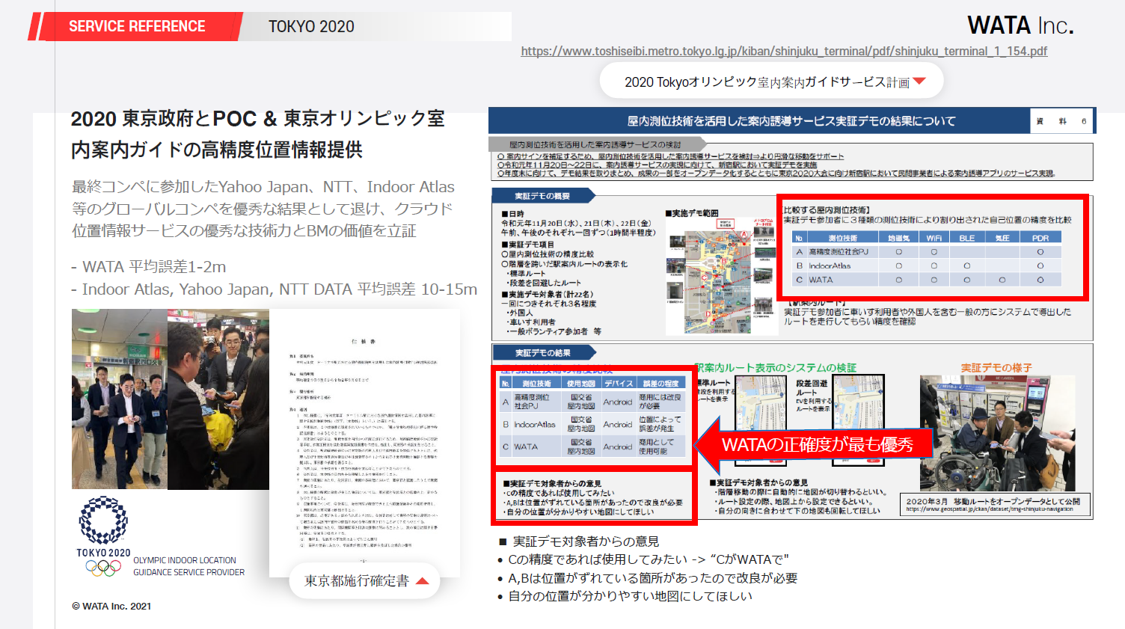Click the 資料 6 label box
Screen dimensions: 1125x629
[x=1062, y=121]
